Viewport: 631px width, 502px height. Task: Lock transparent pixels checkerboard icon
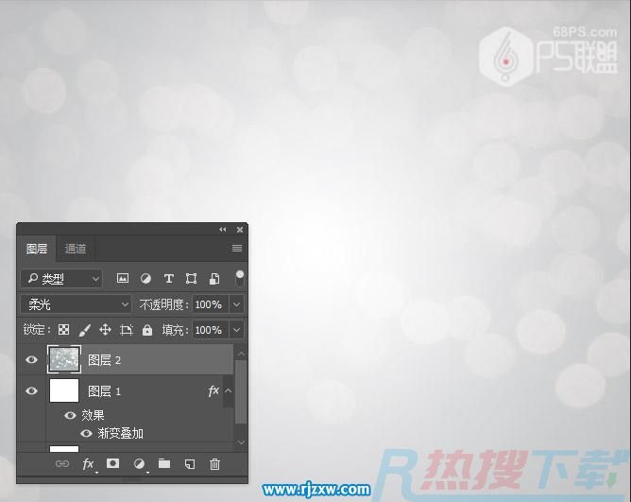[63, 330]
